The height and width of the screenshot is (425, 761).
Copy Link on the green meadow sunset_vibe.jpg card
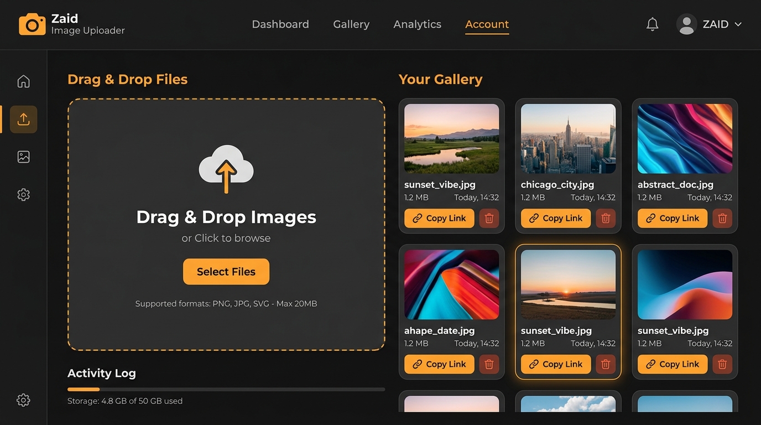pyautogui.click(x=439, y=218)
